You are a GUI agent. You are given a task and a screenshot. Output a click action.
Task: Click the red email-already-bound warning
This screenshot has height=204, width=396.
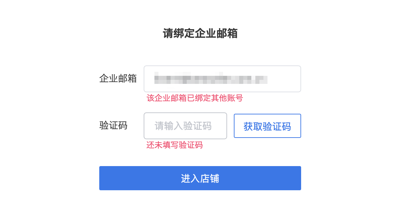(x=194, y=98)
